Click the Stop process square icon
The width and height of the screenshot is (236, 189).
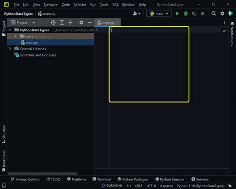203,13
